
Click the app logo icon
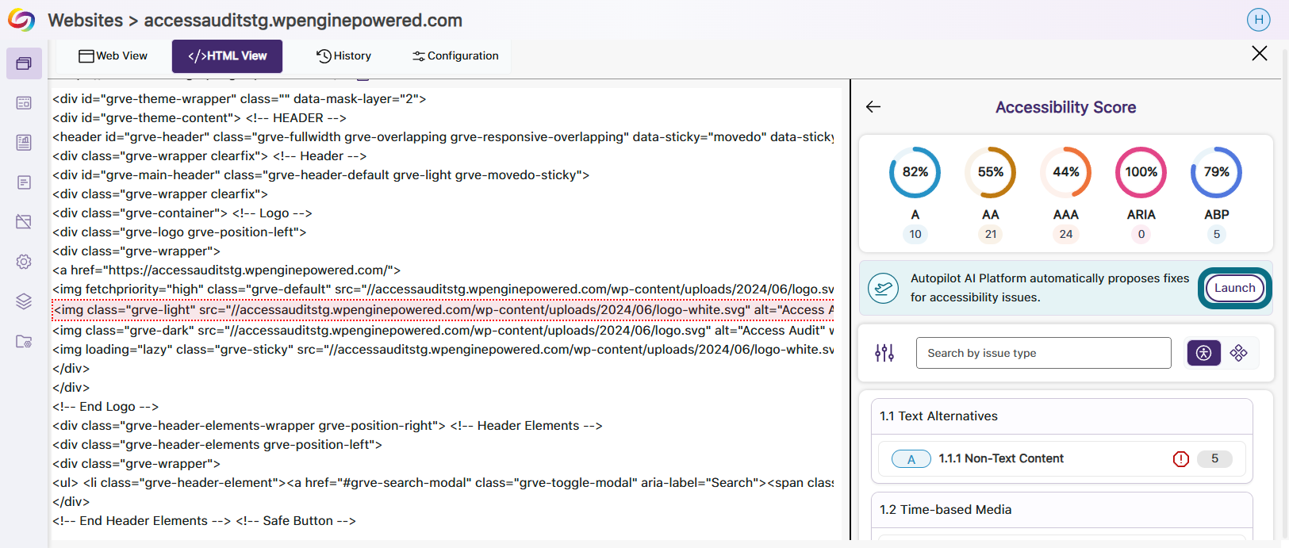pyautogui.click(x=21, y=20)
